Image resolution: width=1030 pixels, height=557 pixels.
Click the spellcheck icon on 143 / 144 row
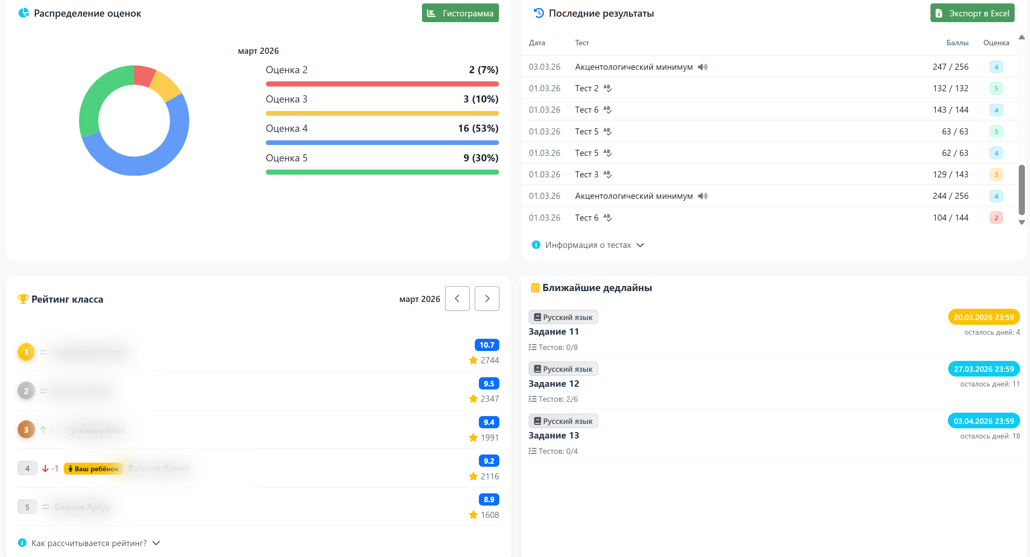click(x=607, y=110)
